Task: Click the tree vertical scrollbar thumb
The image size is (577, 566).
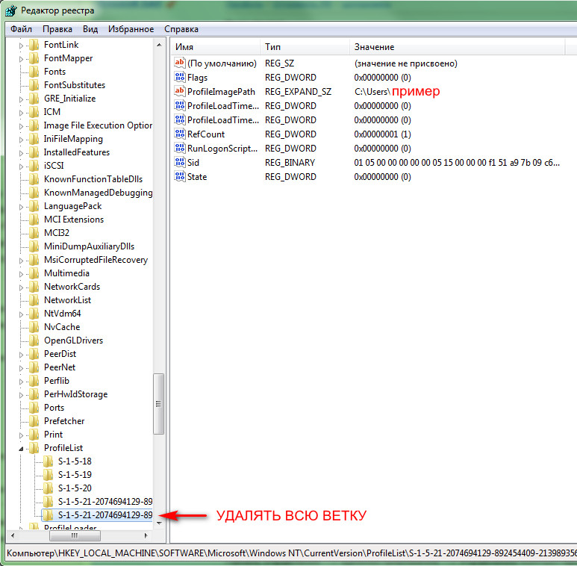Action: [158, 404]
